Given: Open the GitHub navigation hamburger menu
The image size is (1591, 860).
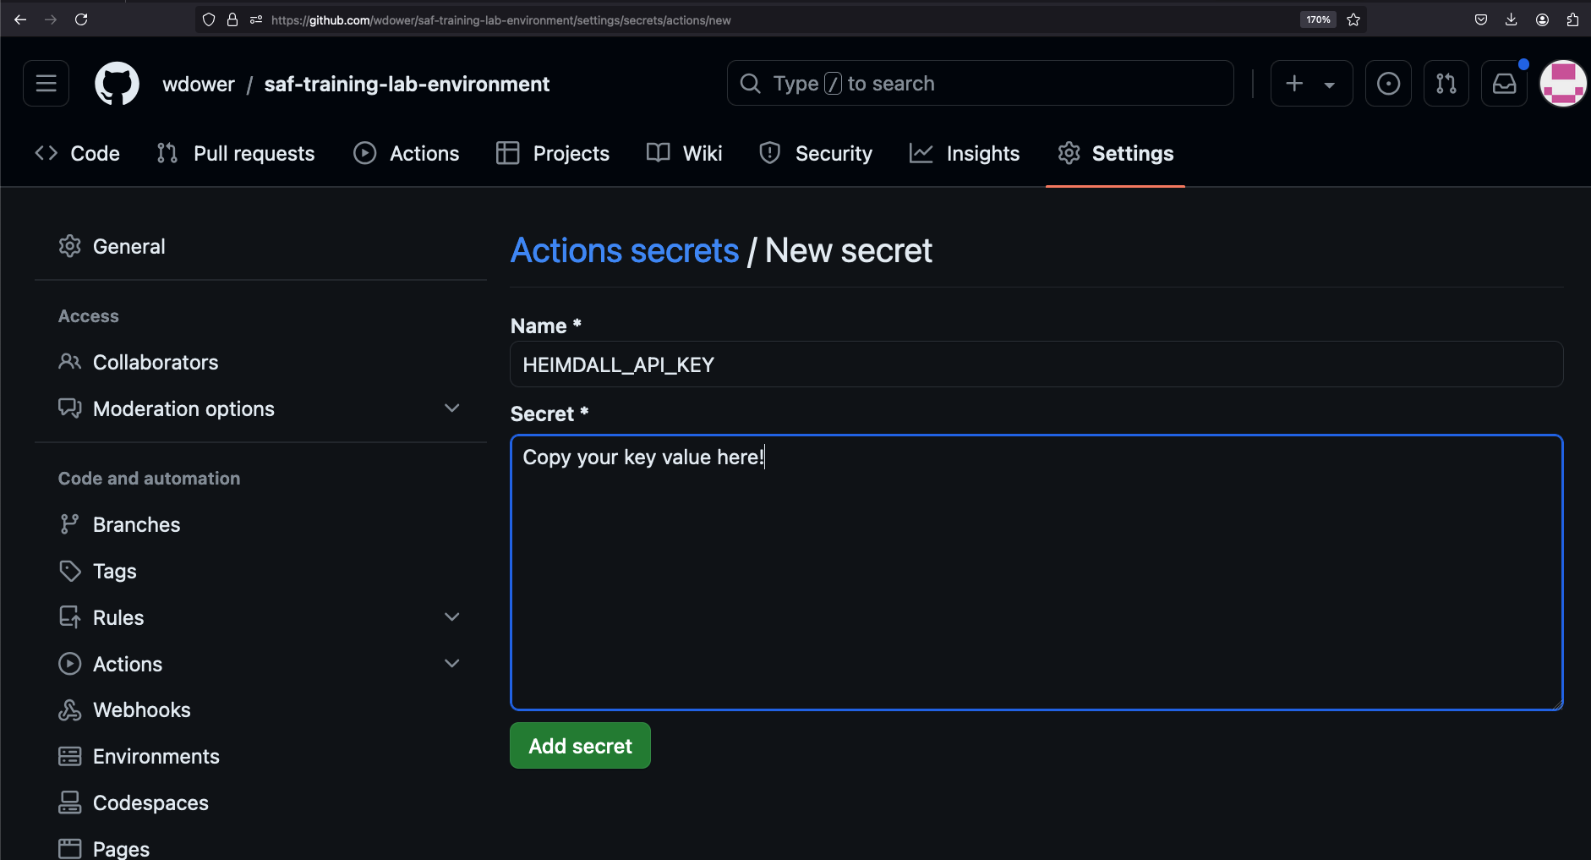Looking at the screenshot, I should click(45, 83).
